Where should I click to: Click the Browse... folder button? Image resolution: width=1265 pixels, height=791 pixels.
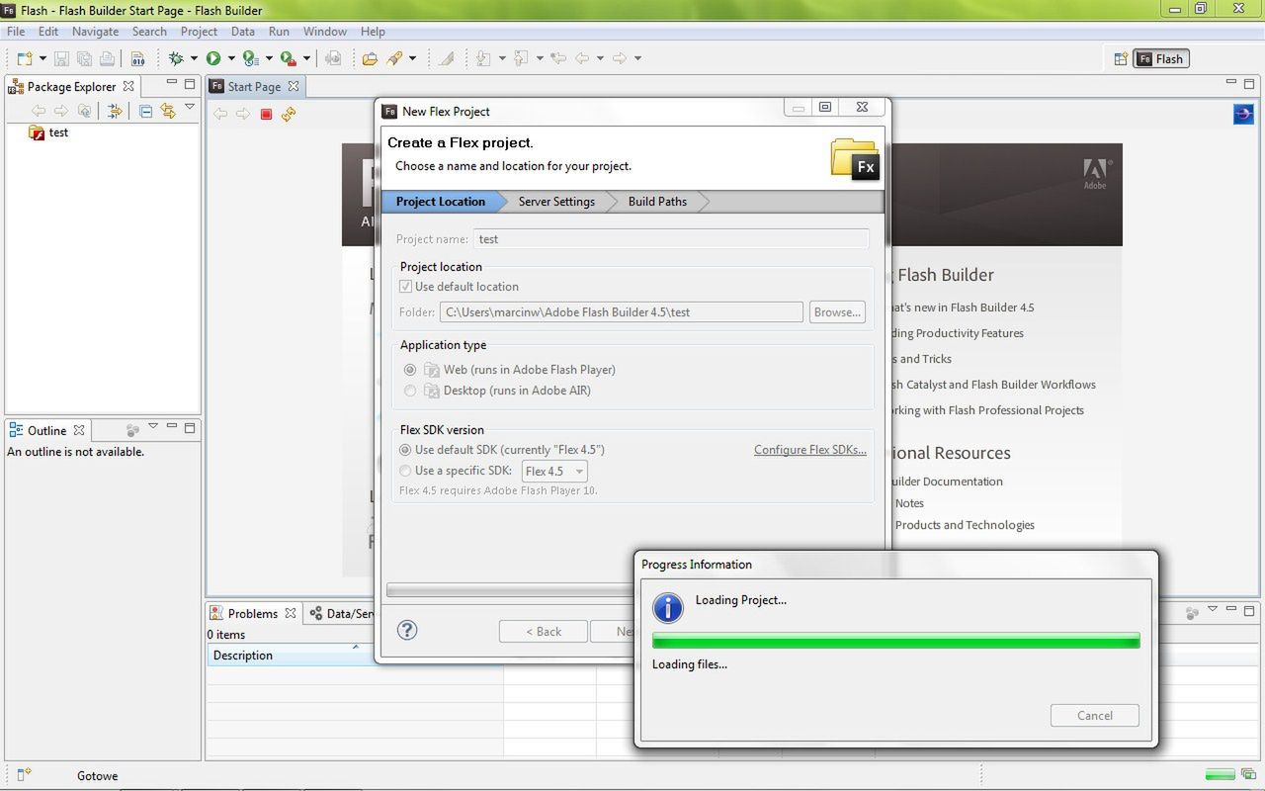click(x=837, y=312)
